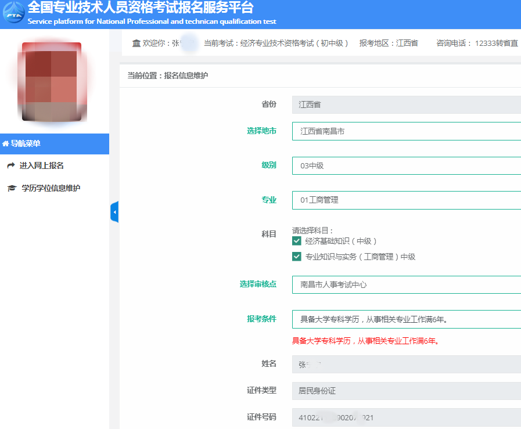
Task: Open the 级别 dropdown showing 03中级
Action: click(x=407, y=165)
